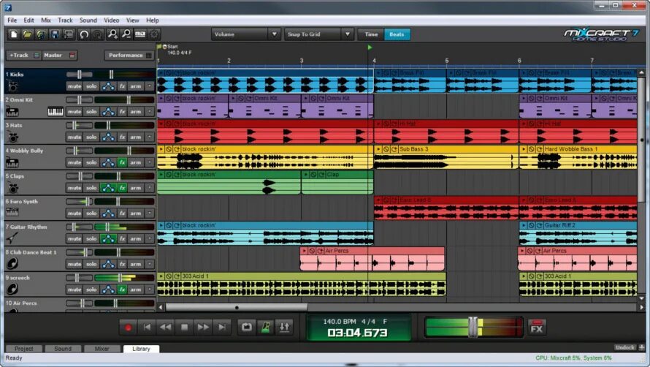Image resolution: width=650 pixels, height=367 pixels.
Task: Toggle the metronome icon
Action: (265, 328)
